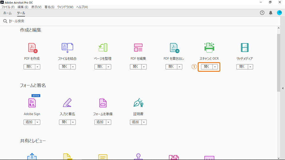Image resolution: width=285 pixels, height=160 pixels.
Task: Open dropdown arrow for PDFを編集
Action: click(144, 67)
